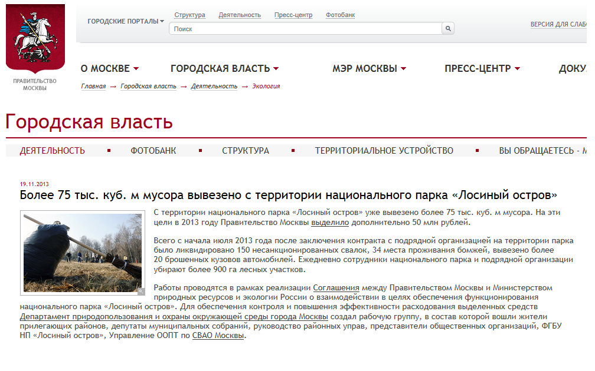This screenshot has height=371, width=595.
Task: Open the Структура top link
Action: pos(189,15)
